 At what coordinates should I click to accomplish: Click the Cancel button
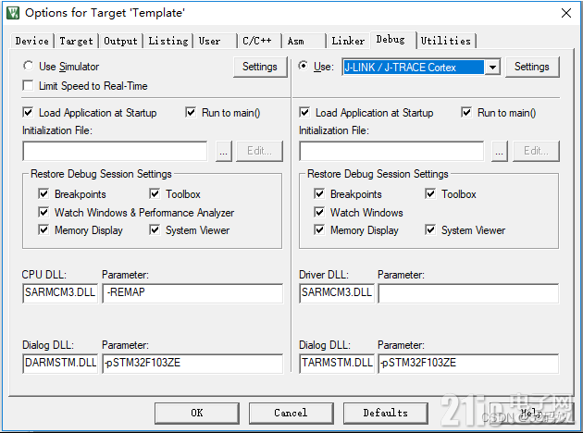click(x=291, y=413)
